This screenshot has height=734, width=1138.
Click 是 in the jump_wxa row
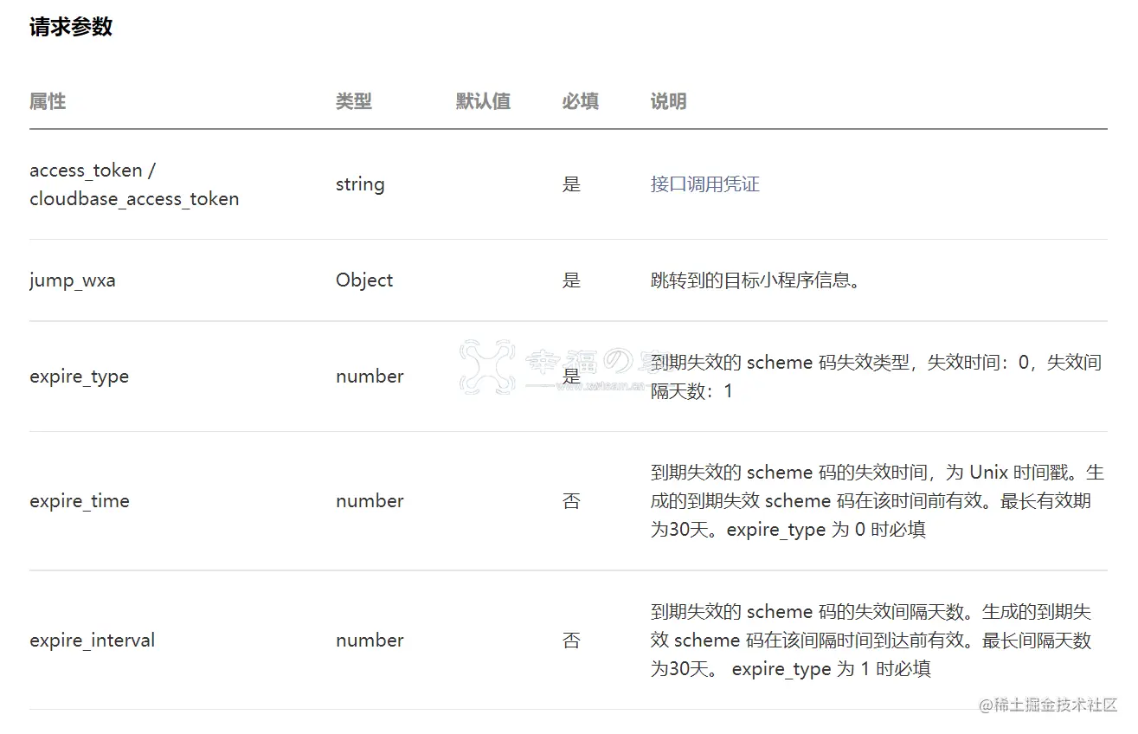[571, 280]
